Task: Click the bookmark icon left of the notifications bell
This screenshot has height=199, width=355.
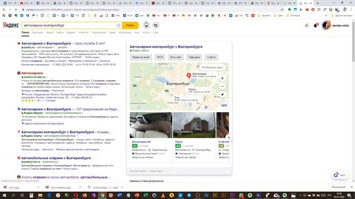Action: pyautogui.click(x=307, y=25)
